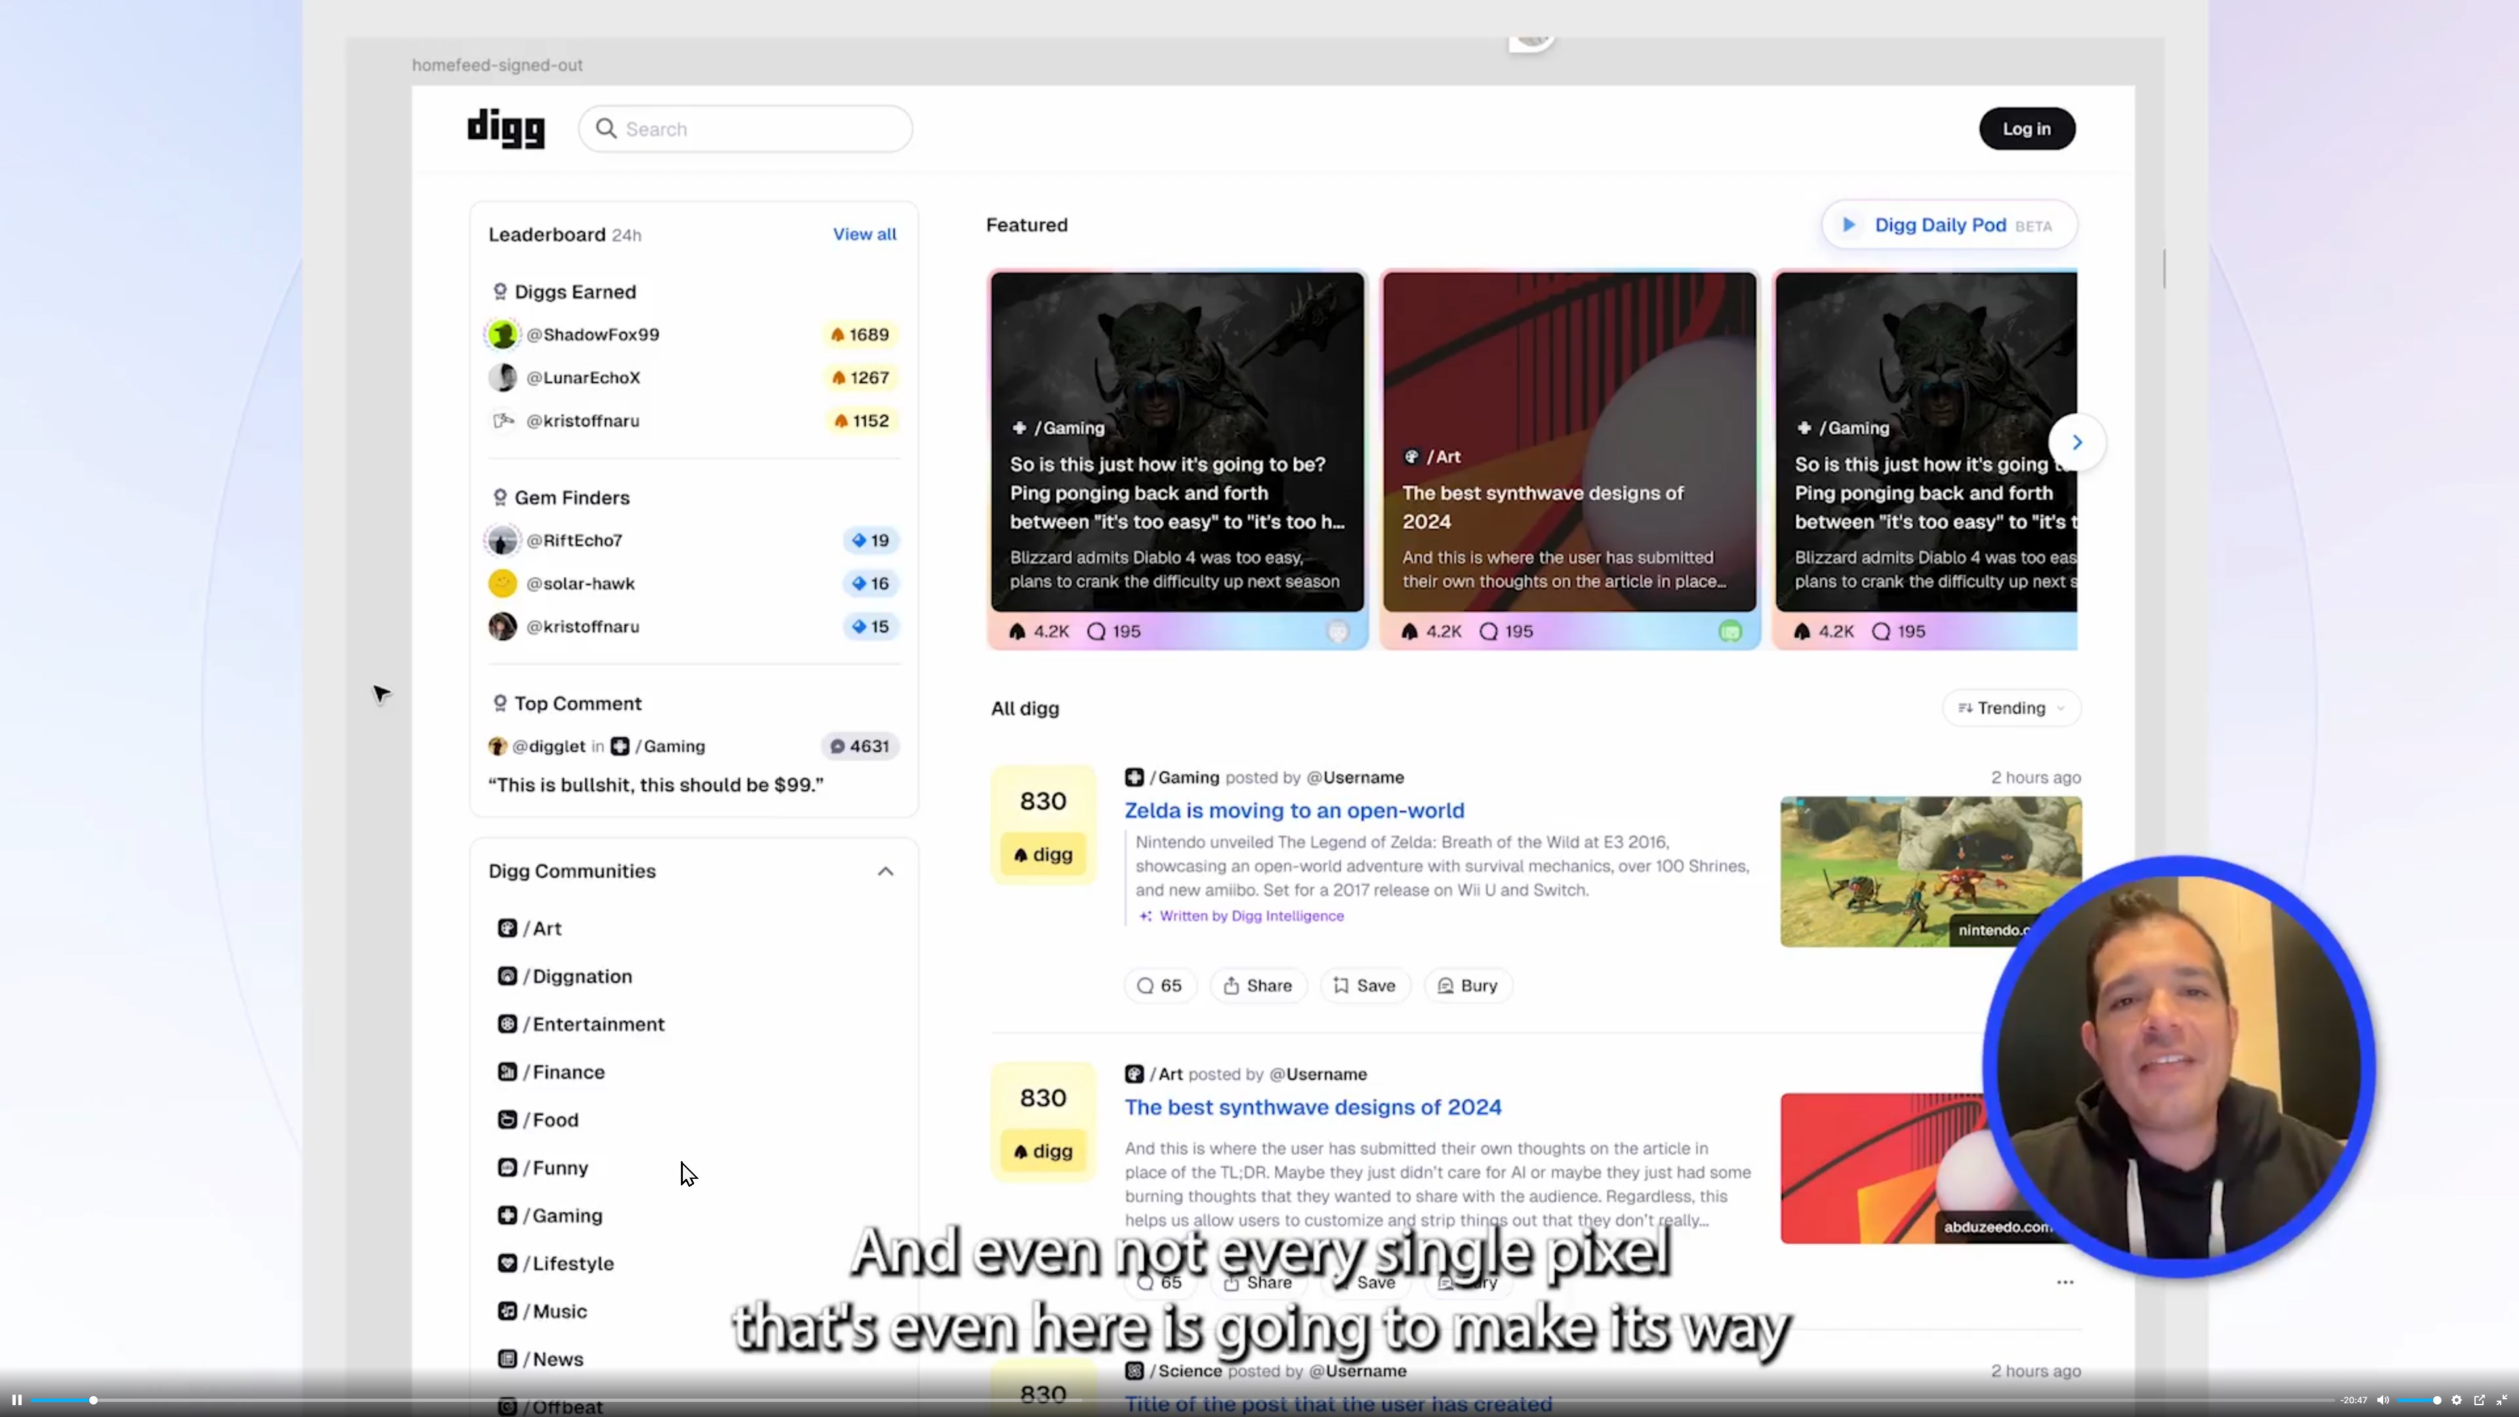2519x1417 pixels.
Task: Open @RiftEcho7 profile
Action: tap(574, 540)
